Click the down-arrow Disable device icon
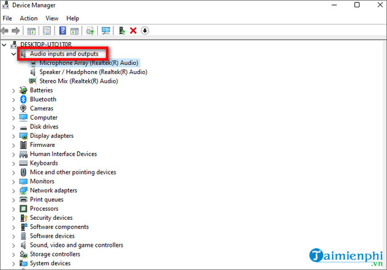This screenshot has width=387, height=270. (x=145, y=31)
